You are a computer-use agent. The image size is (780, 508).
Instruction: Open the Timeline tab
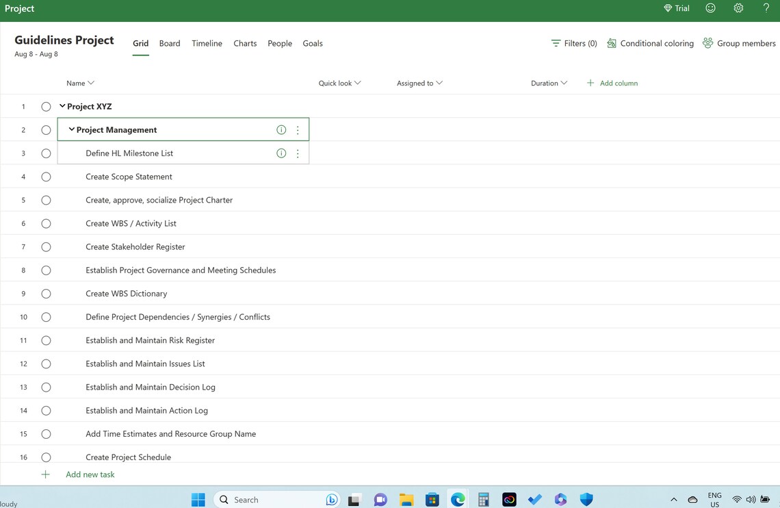tap(207, 42)
